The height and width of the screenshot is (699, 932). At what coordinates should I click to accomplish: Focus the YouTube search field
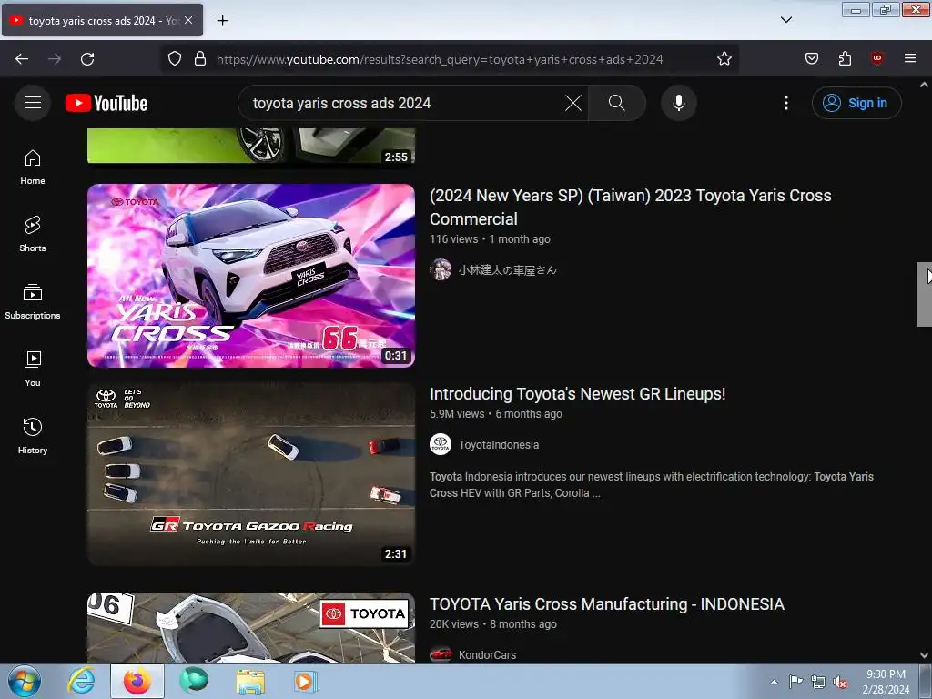[x=404, y=103]
